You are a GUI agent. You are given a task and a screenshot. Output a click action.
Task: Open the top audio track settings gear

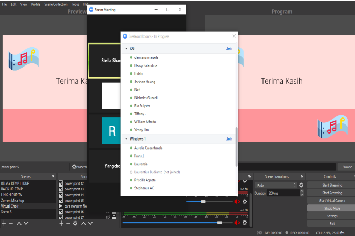click(245, 202)
